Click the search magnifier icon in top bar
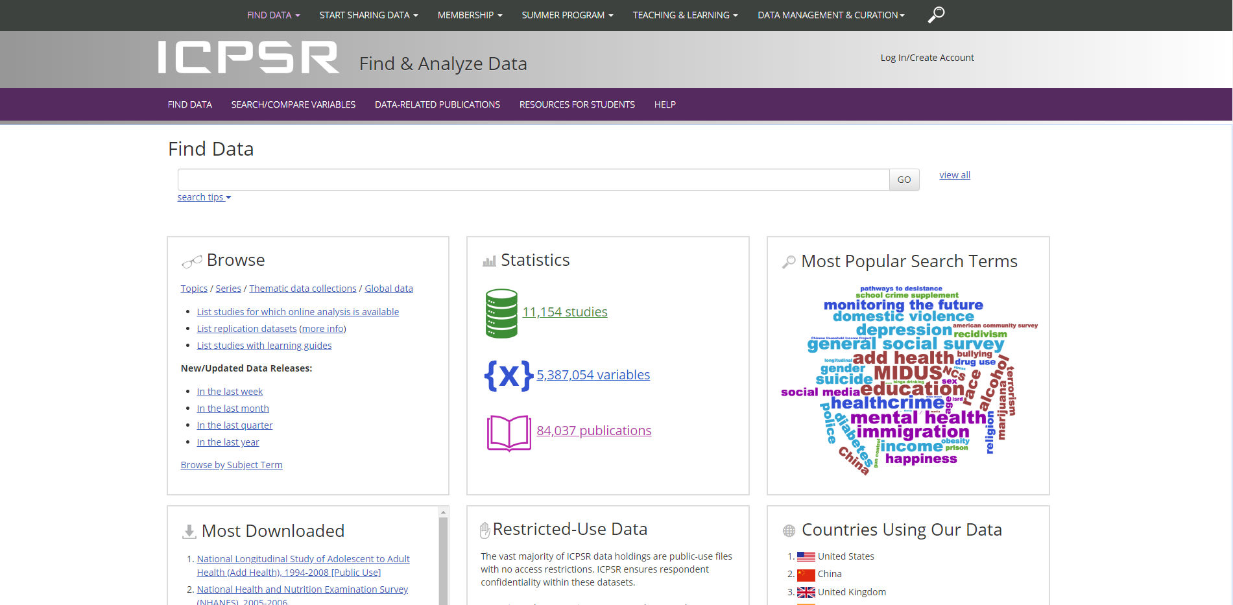Image resolution: width=1233 pixels, height=605 pixels. (x=936, y=14)
